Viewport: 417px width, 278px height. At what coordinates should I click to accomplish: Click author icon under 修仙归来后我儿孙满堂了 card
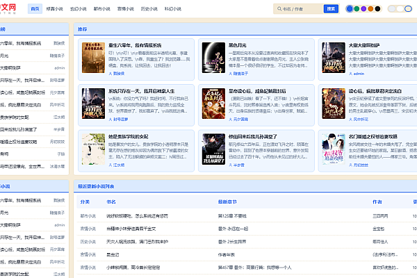coord(231,165)
